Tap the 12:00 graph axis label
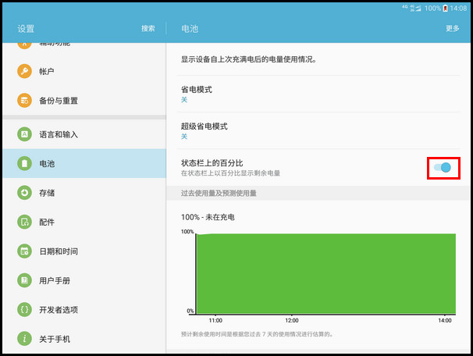 [292, 320]
